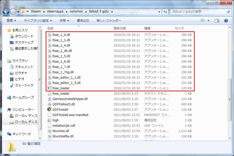Change the view with the view icon
Viewport: 234px width, 156px height.
(x=203, y=20)
